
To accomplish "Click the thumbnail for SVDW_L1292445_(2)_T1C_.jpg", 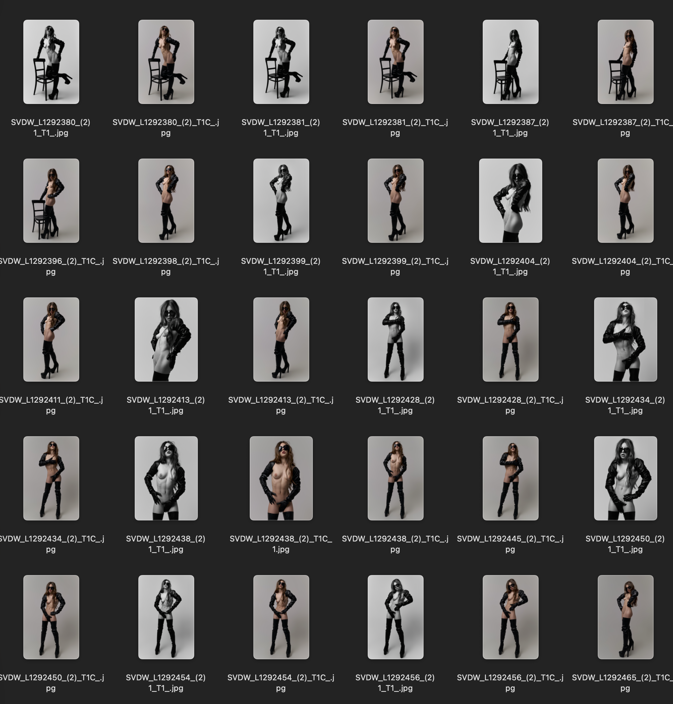I will pos(510,478).
